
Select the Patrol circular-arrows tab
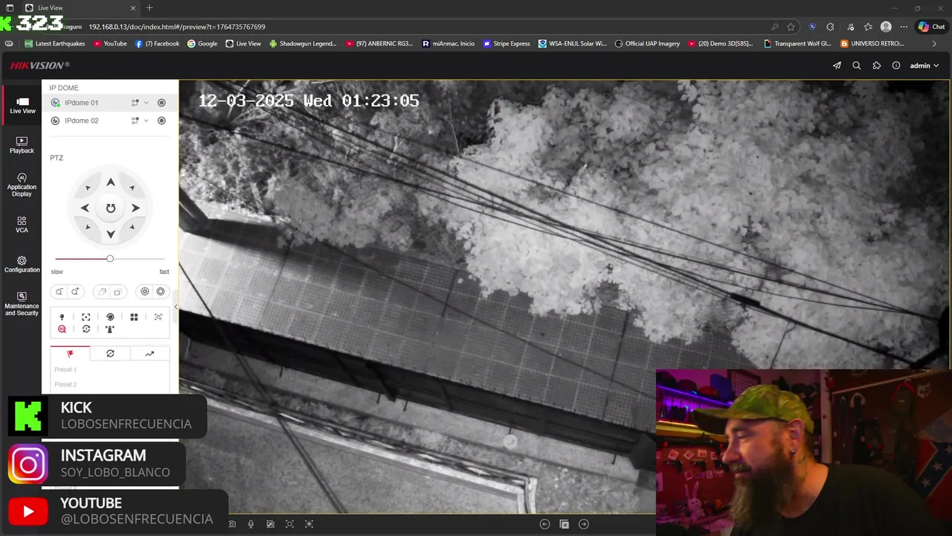pyautogui.click(x=110, y=354)
